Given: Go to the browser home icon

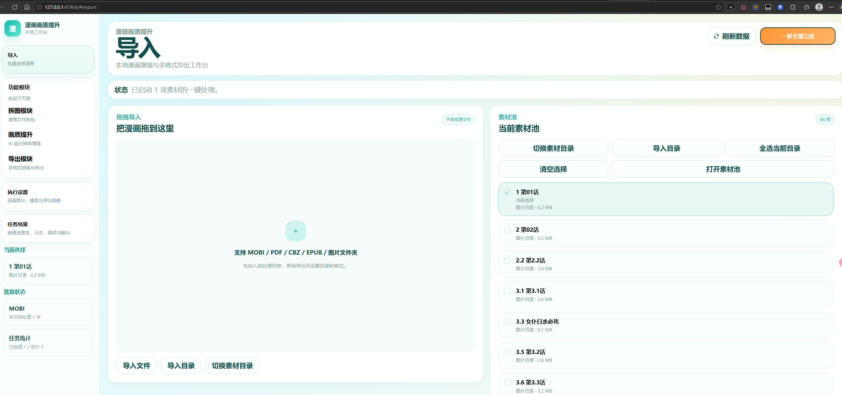Looking at the screenshot, I should pos(27,7).
